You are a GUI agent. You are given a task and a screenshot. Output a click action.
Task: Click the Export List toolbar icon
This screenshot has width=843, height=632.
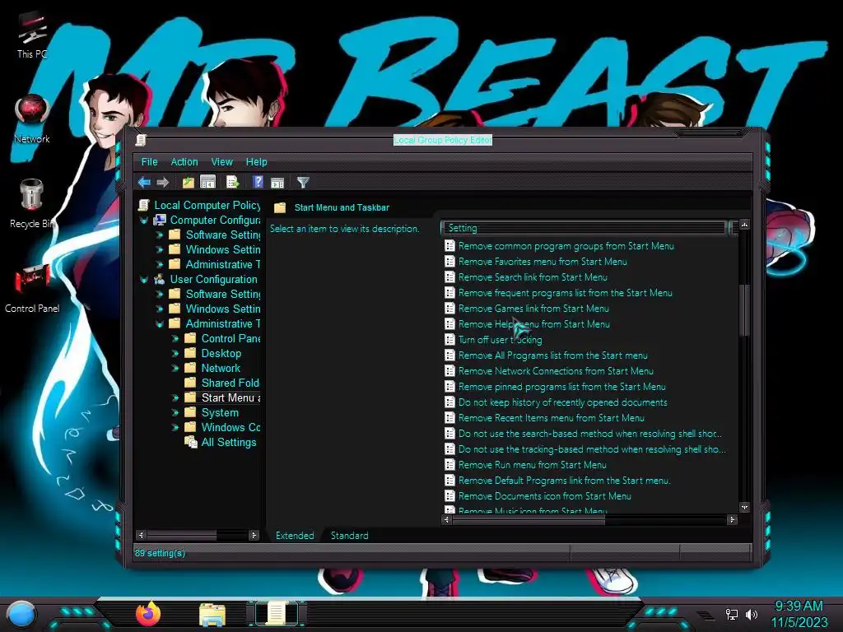tap(232, 183)
